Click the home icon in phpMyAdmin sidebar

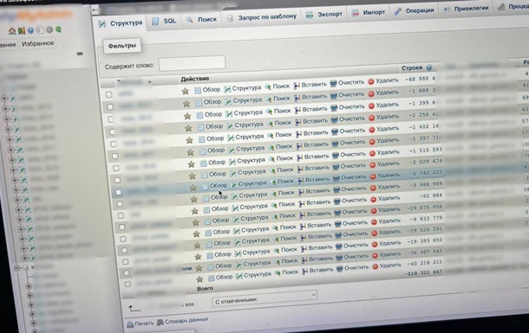pos(12,31)
